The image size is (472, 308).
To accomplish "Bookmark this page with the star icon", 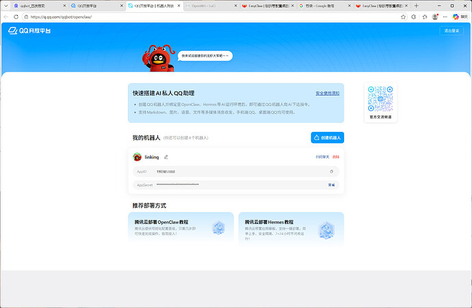I will pyautogui.click(x=404, y=17).
